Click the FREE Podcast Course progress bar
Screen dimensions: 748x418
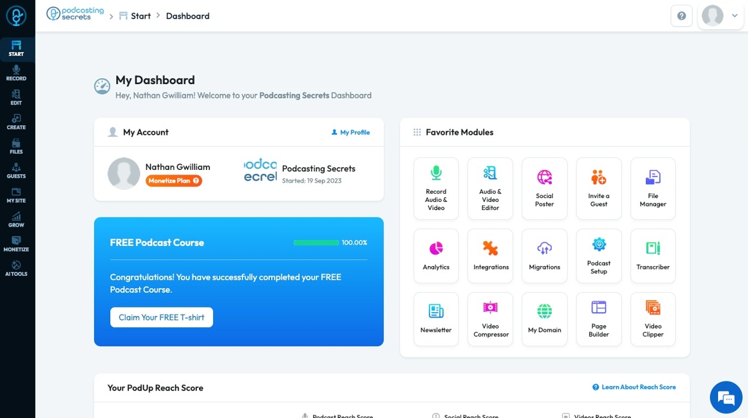point(317,242)
